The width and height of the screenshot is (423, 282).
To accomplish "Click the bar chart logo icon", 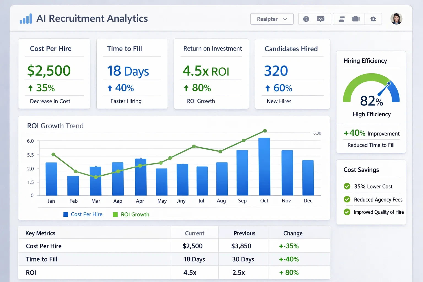I will [26, 19].
